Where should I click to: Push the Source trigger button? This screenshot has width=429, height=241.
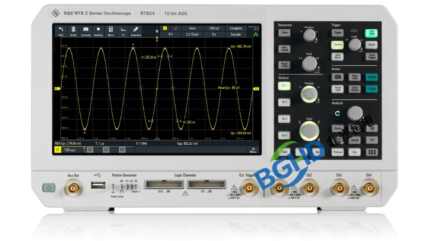click(338, 44)
